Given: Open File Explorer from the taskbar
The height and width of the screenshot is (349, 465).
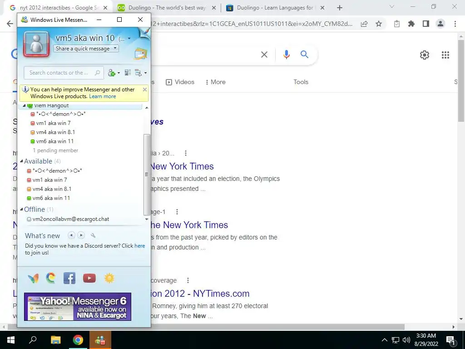Looking at the screenshot, I should pyautogui.click(x=55, y=340).
